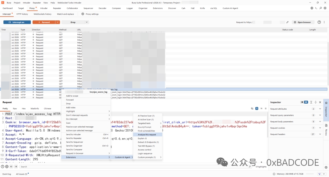The height and width of the screenshot is (177, 329).
Task: Close the Inspector panel
Action: [320, 102]
